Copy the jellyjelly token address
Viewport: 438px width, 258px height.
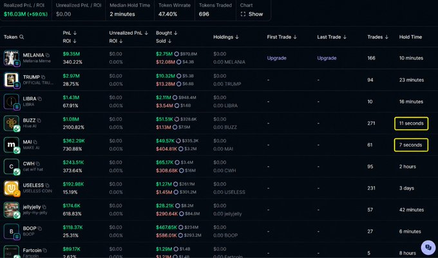pos(44,207)
